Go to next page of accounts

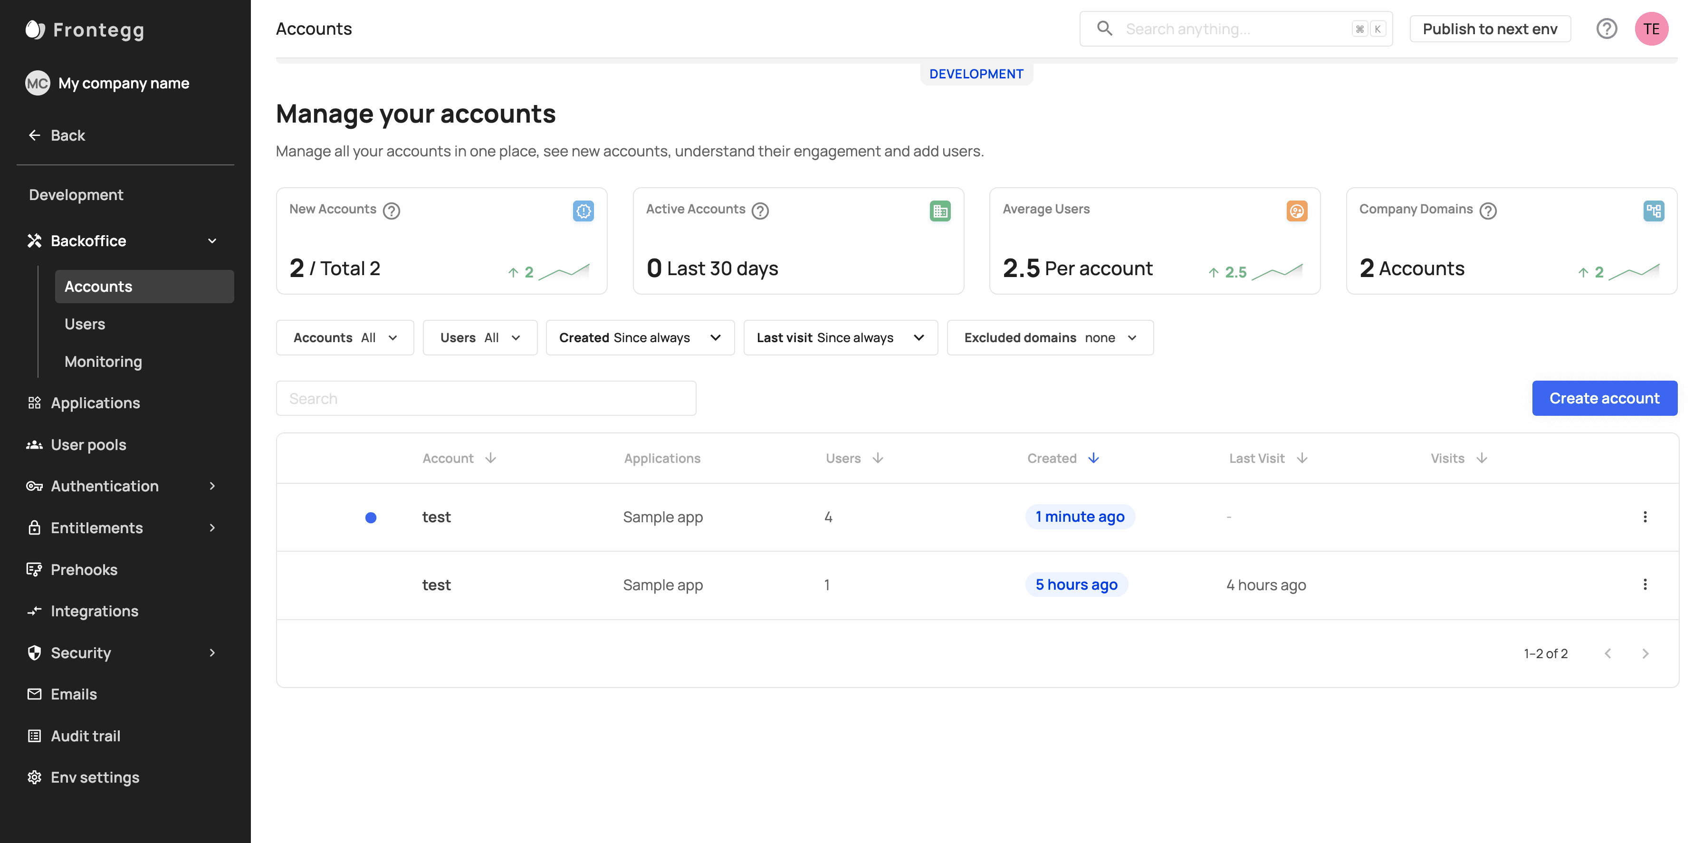[1646, 653]
